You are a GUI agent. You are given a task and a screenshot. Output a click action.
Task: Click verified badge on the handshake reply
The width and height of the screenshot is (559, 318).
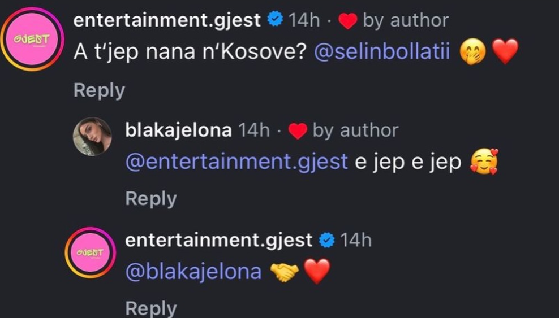pos(326,240)
